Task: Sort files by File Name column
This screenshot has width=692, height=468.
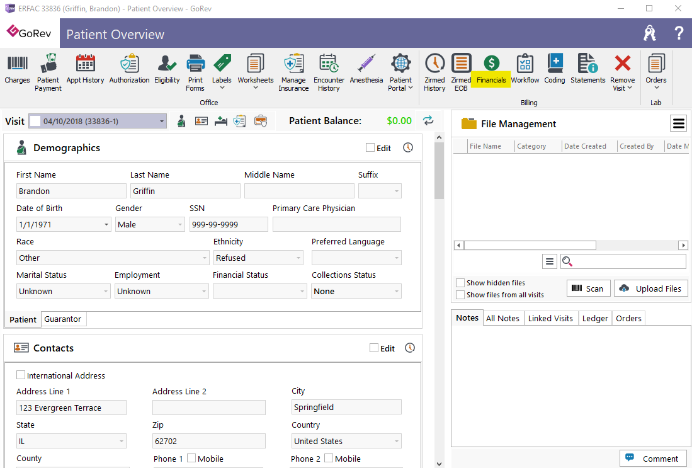Action: (x=491, y=146)
